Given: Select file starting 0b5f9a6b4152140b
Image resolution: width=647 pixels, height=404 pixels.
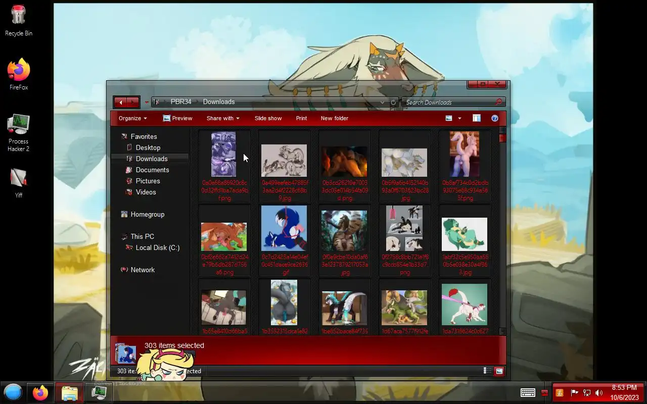Looking at the screenshot, I should coord(405,166).
